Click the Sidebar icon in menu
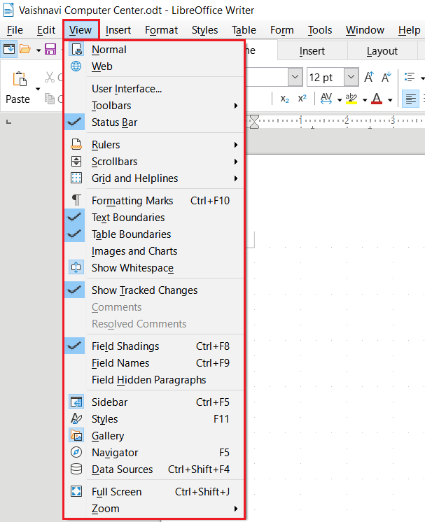The width and height of the screenshot is (425, 522). (76, 402)
